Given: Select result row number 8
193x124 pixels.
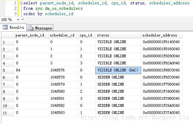Looking at the screenshot, I should pyautogui.click(x=8, y=92).
